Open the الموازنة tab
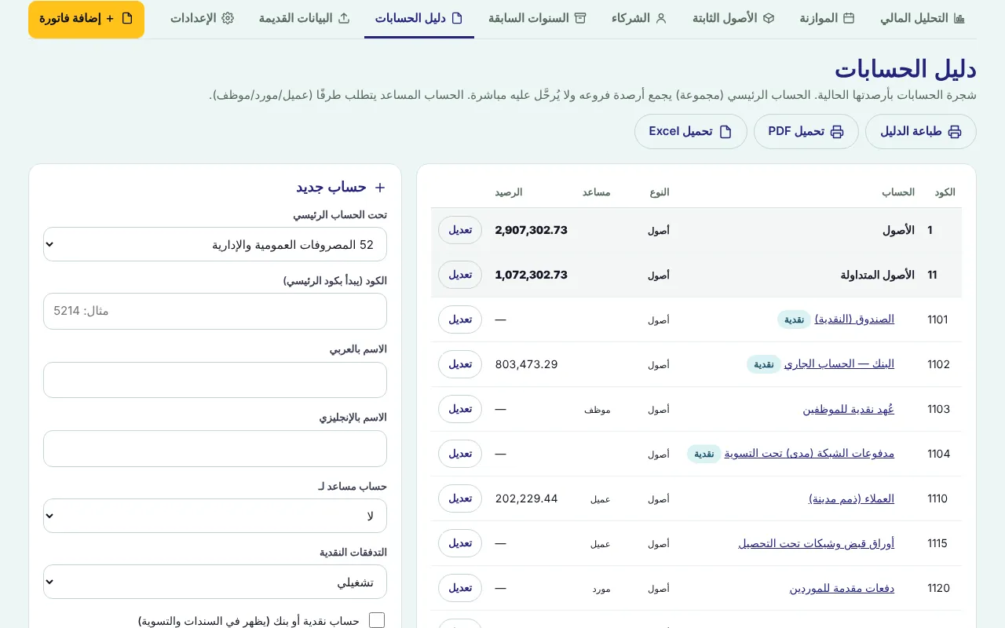The height and width of the screenshot is (628, 1005). click(827, 18)
